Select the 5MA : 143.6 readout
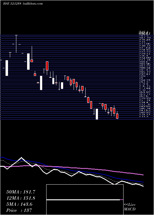 coord(19,204)
